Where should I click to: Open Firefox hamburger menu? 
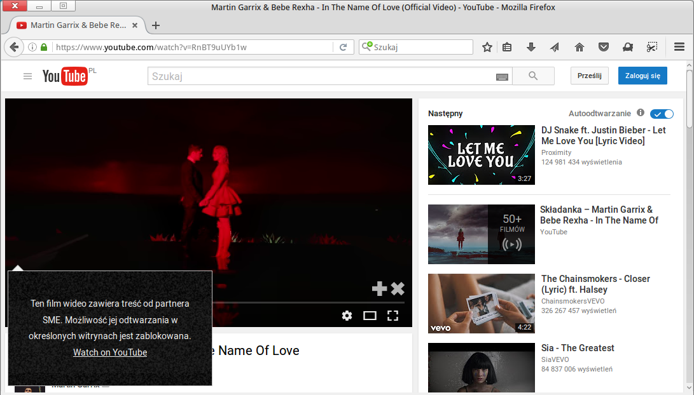[x=679, y=47]
